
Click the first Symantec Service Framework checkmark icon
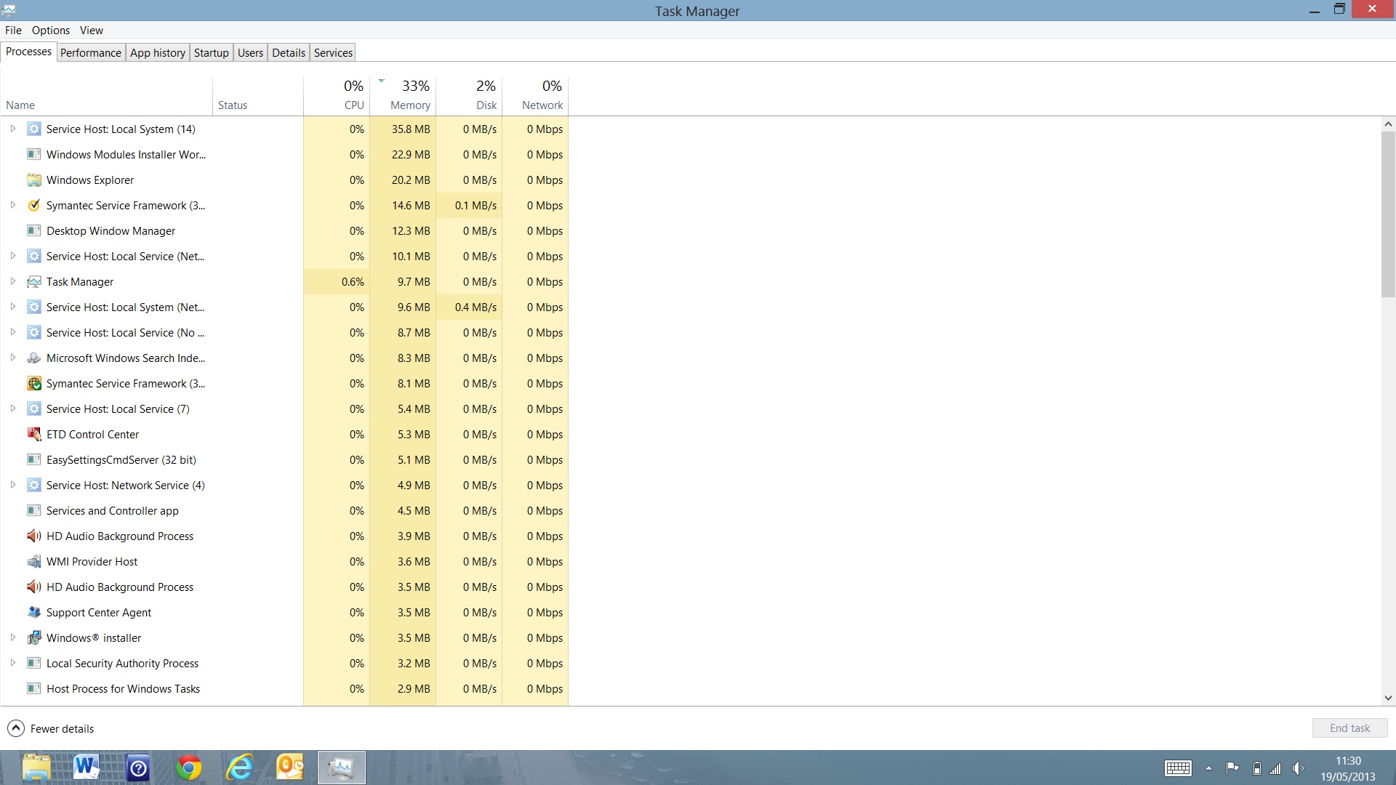[x=33, y=205]
